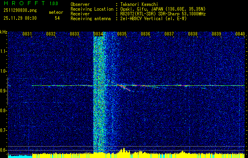248x158 pixels.
Task: Select the version number 1.0.0
Action: [54, 4]
